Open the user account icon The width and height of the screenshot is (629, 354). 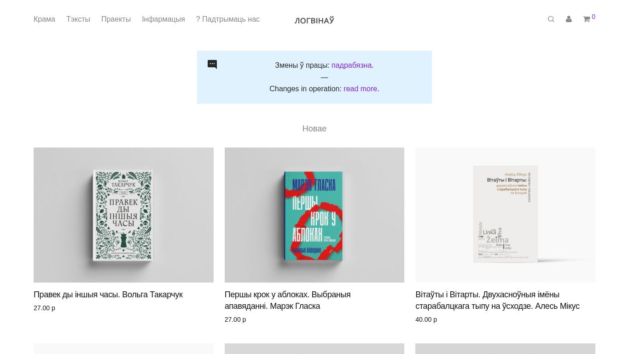pos(569,19)
